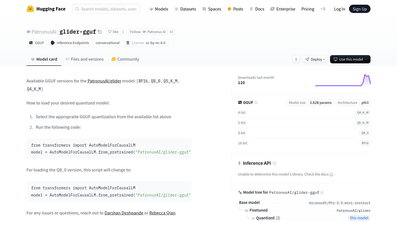Select the Inference Endpoints tag
The height and width of the screenshot is (248, 397).
pyautogui.click(x=70, y=43)
